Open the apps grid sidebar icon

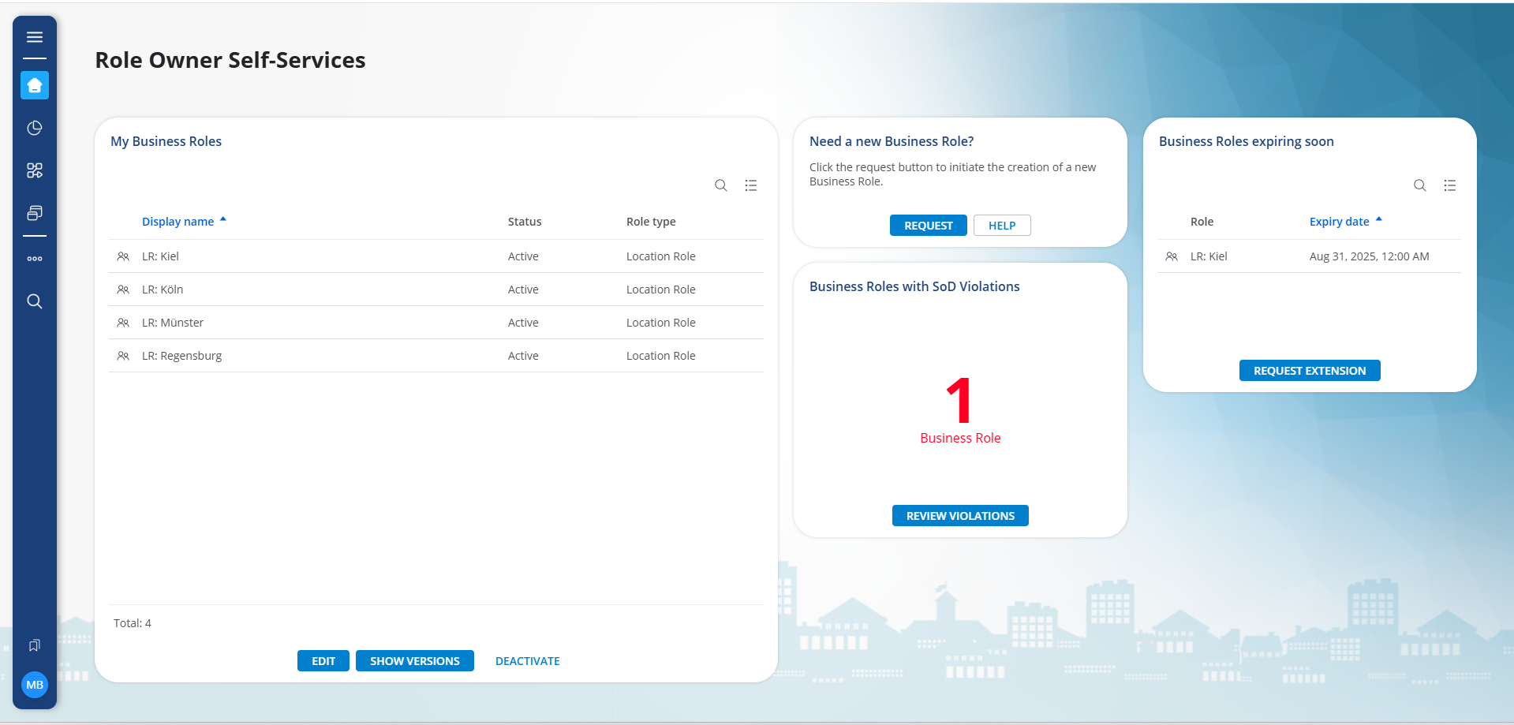pyautogui.click(x=35, y=170)
